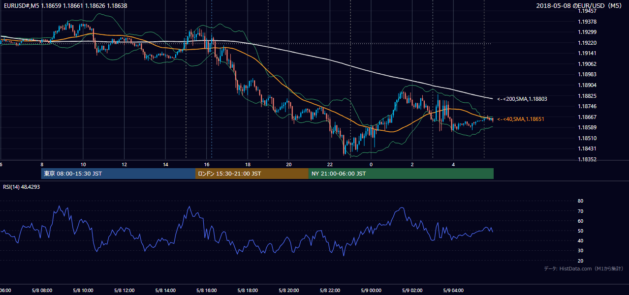629x295 pixels.
Task: Click price axis value 1.18510
Action: [587, 138]
